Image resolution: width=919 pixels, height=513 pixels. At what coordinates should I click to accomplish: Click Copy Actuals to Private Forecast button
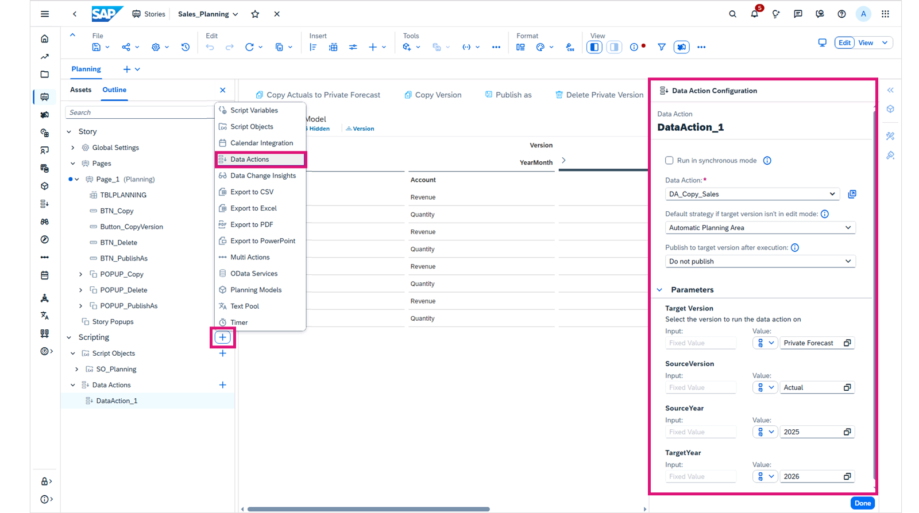(x=318, y=95)
